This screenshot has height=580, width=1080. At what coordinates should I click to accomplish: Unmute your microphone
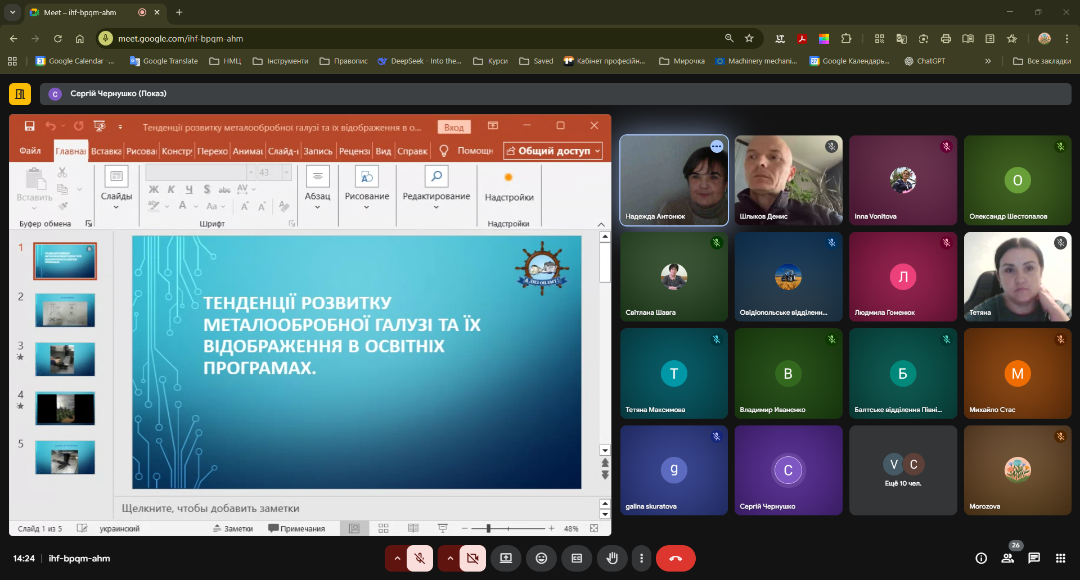click(x=420, y=558)
